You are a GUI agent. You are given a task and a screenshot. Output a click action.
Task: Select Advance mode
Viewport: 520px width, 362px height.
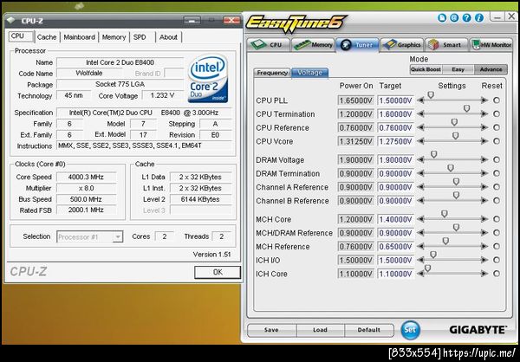[x=491, y=69]
